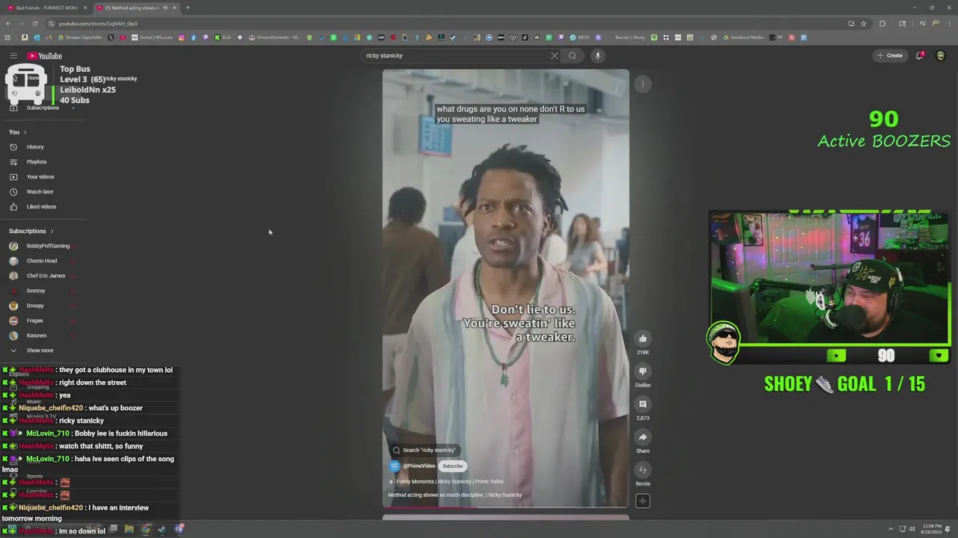Show hidden system tray icons
Viewport: 958px width, 538px height.
click(x=891, y=530)
